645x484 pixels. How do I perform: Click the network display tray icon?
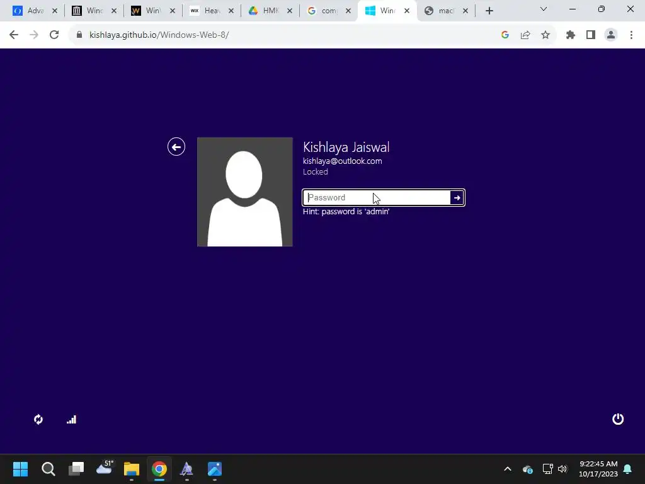click(547, 469)
